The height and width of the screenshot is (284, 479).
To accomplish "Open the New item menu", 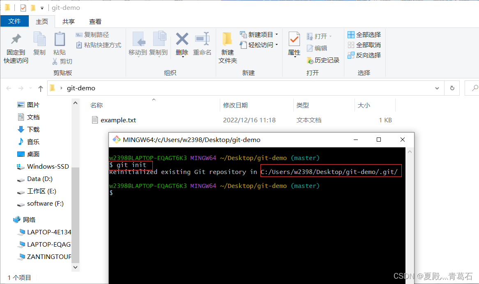I will tap(259, 35).
